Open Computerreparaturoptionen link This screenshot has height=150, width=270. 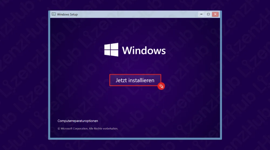pos(78,121)
